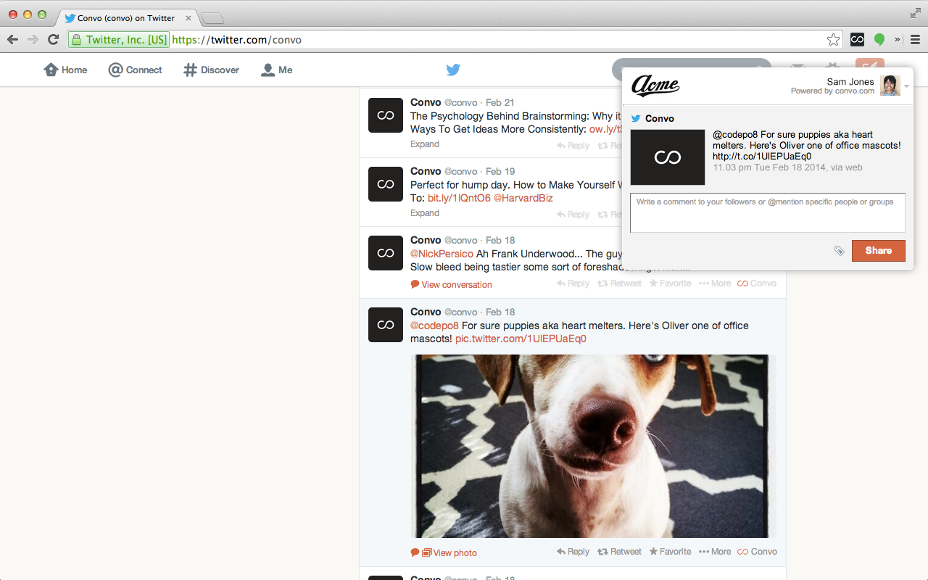Click Convo avatar on the Feb 19 tweet

coord(386,184)
